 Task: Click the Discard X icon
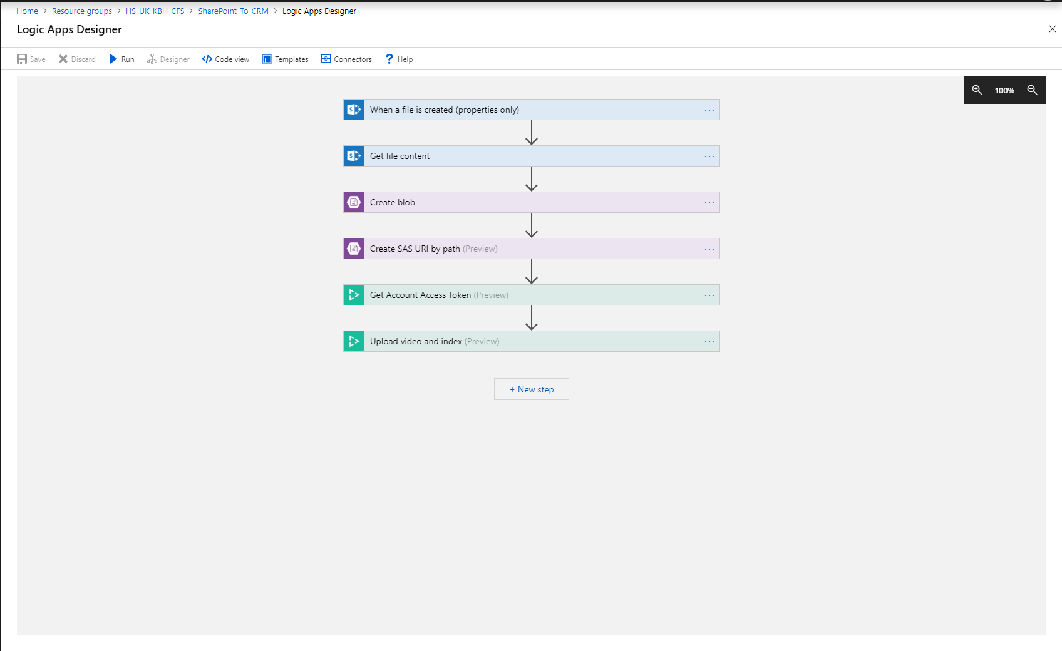click(x=63, y=59)
